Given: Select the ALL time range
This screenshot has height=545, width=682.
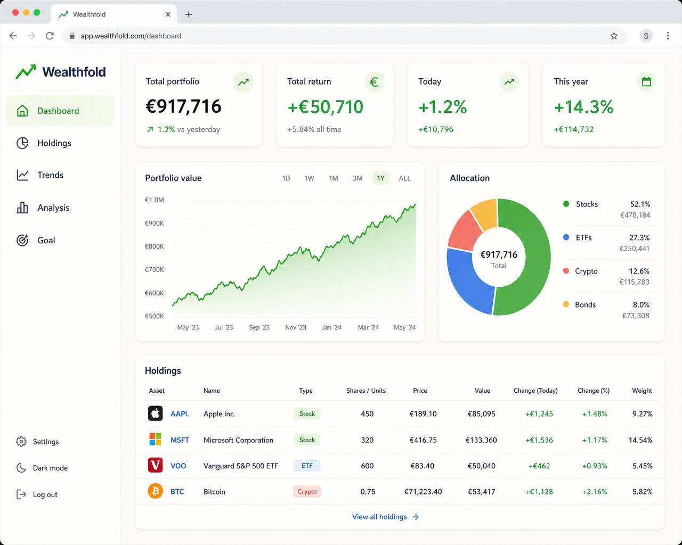Looking at the screenshot, I should [405, 178].
